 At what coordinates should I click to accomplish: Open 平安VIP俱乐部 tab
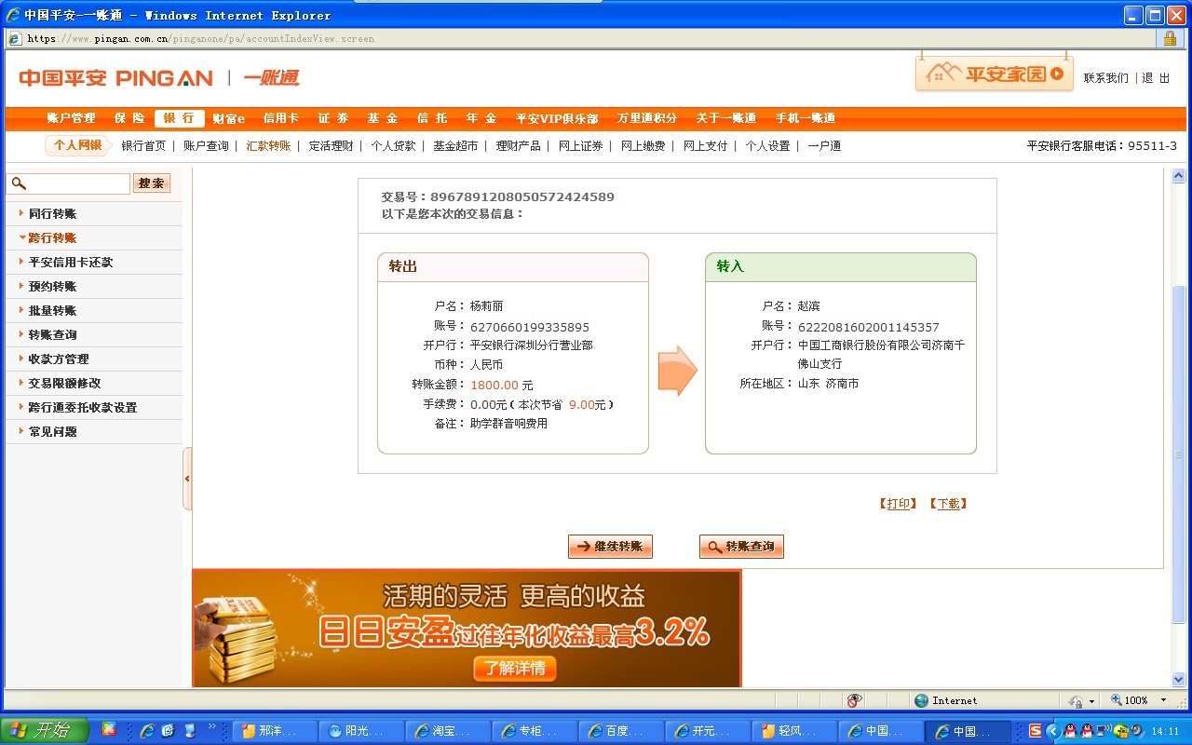coord(557,118)
